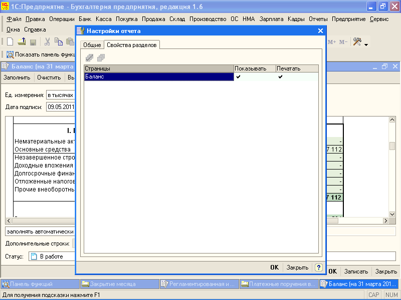The height and width of the screenshot is (300, 401).
Task: Open the Кадры menu
Action: [296, 19]
